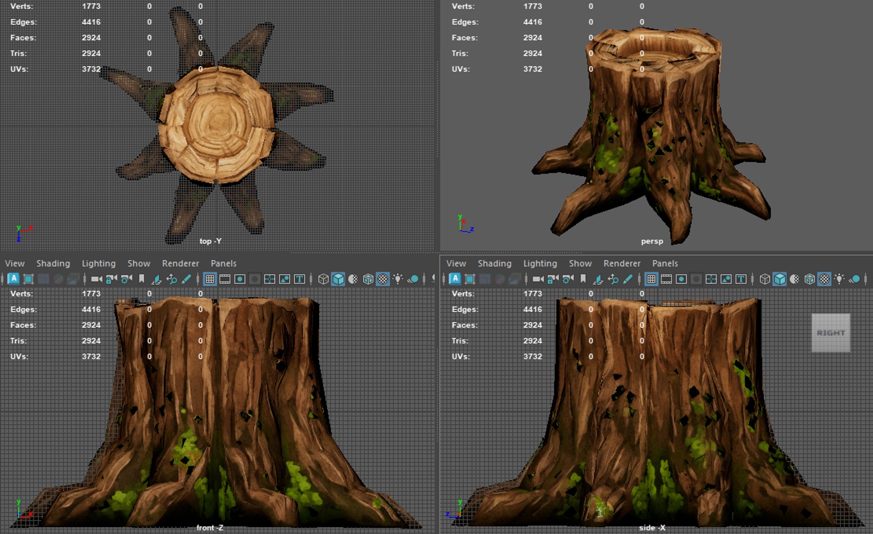
Task: Open Show menu in front panel
Action: point(139,264)
